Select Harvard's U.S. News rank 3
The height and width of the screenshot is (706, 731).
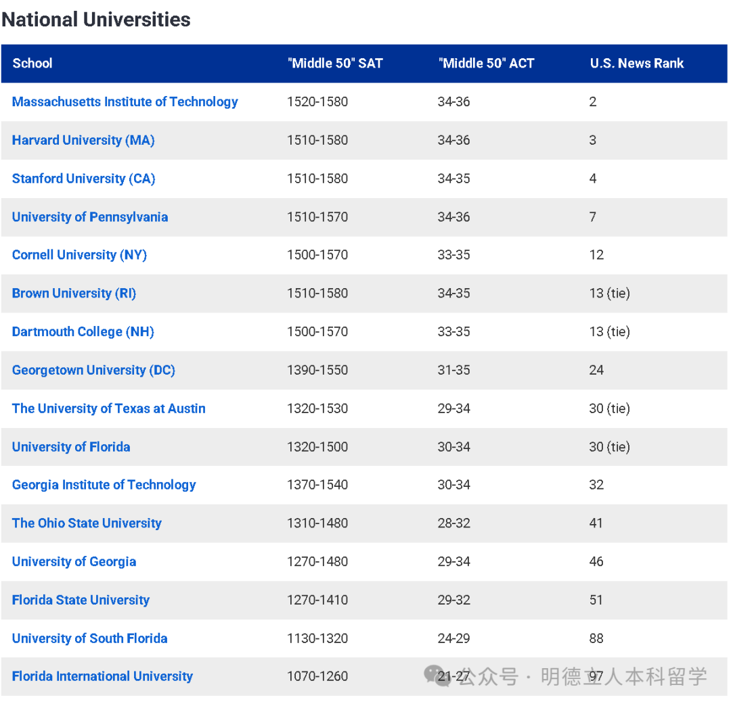tap(592, 140)
